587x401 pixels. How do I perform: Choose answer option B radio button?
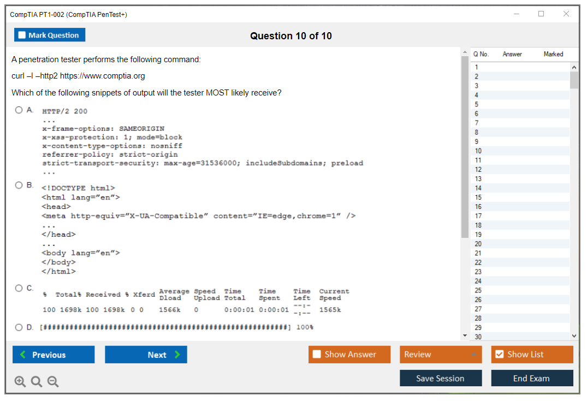coord(19,185)
